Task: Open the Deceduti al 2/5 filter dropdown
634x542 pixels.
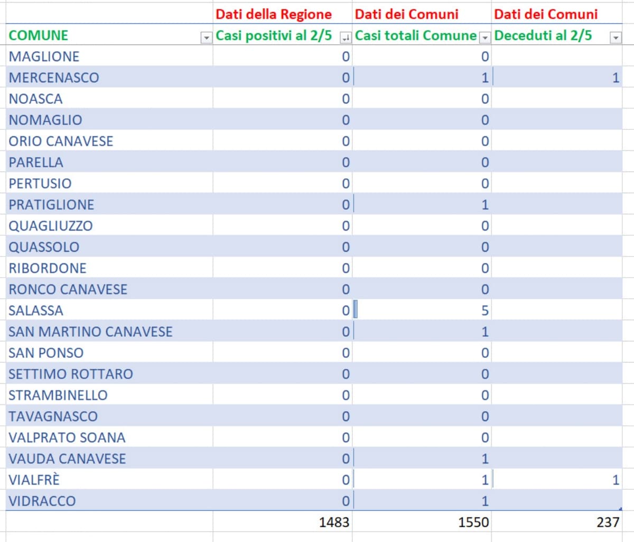Action: point(615,37)
